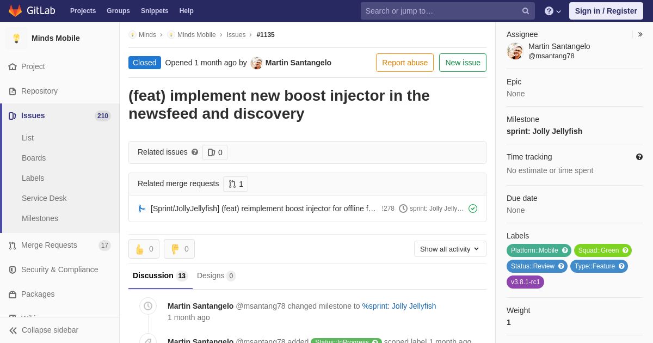653x343 pixels.
Task: Open author Martin Santangelo profile link
Action: tap(298, 63)
